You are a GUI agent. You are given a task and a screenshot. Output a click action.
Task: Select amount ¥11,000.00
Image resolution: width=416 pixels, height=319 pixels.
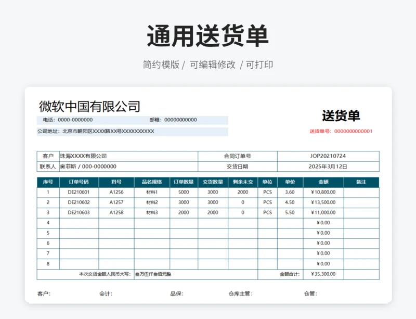(323, 212)
